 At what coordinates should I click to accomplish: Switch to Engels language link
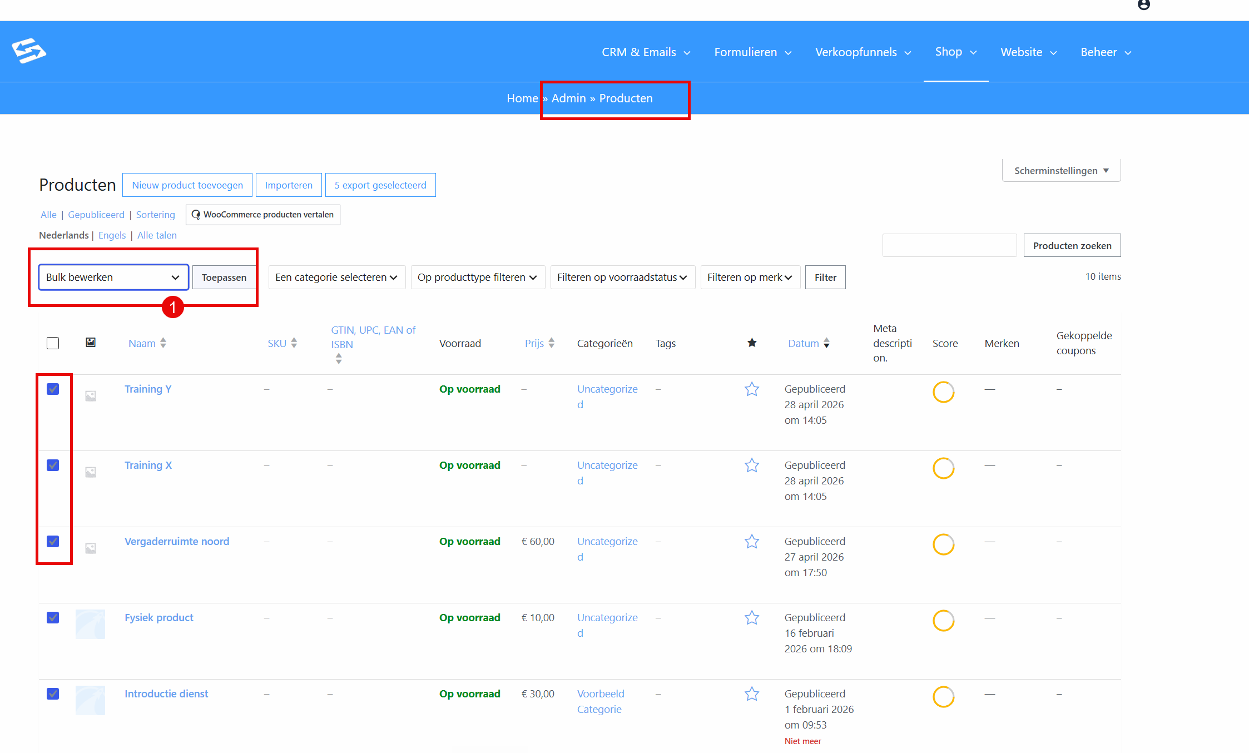coord(112,235)
